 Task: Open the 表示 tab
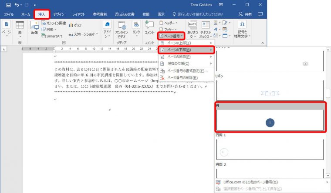[161, 14]
